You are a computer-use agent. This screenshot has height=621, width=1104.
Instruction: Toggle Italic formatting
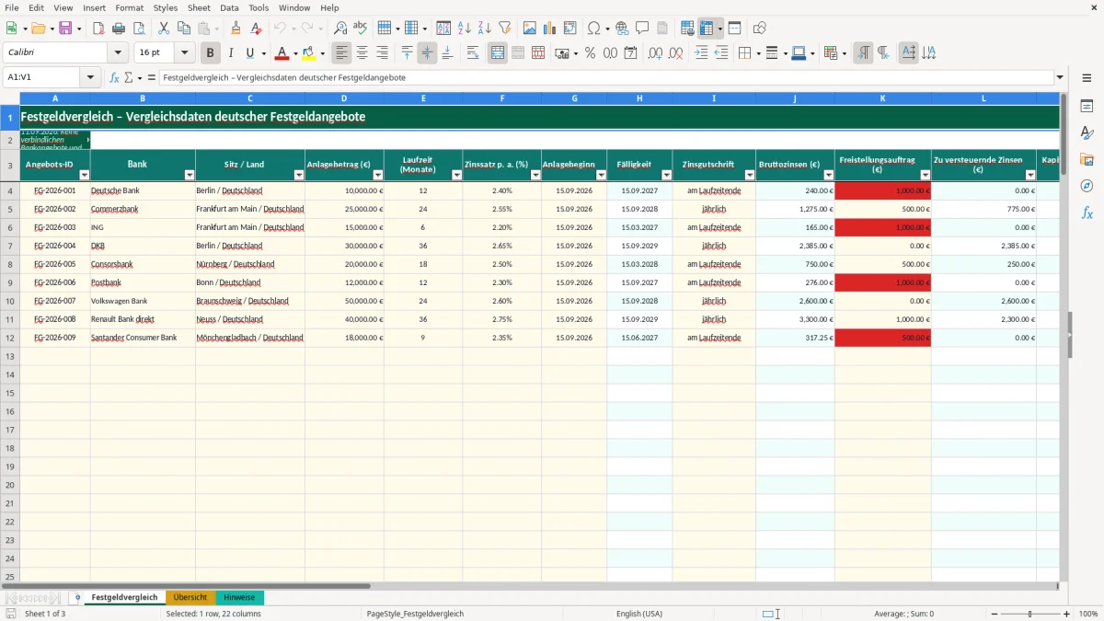[x=231, y=53]
